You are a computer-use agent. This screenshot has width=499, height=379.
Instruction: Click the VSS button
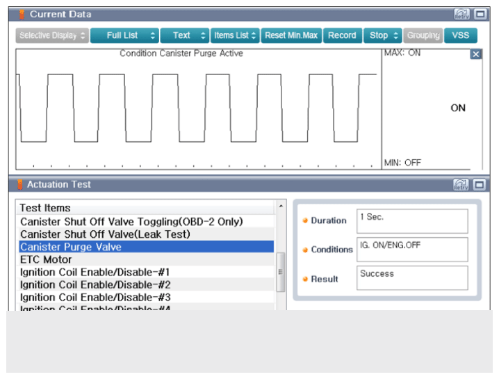pyautogui.click(x=460, y=35)
